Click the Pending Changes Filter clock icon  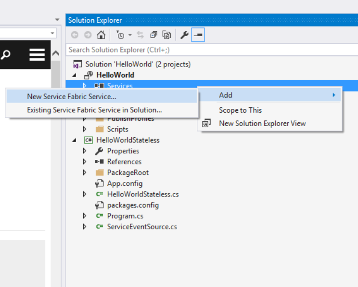coord(120,35)
